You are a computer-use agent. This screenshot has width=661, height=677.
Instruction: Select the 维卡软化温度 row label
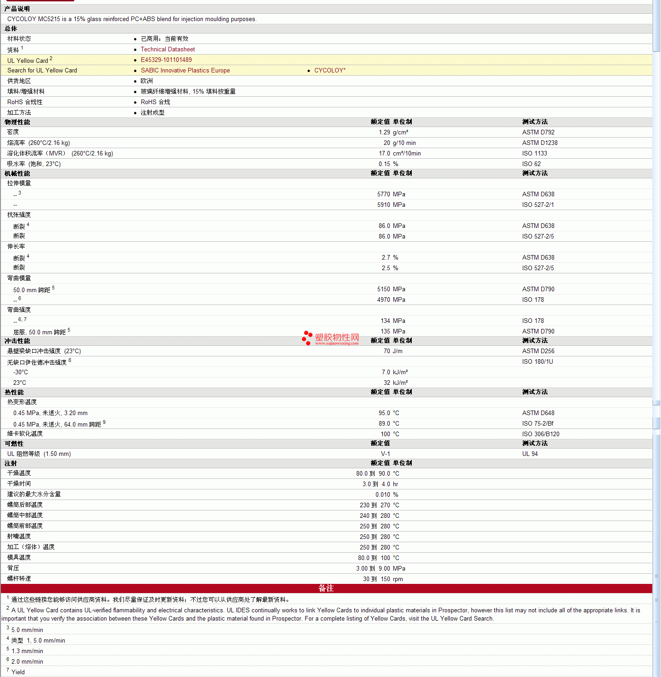25,434
